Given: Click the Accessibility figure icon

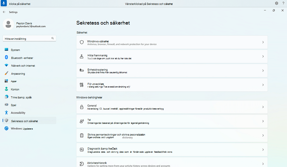Looking at the screenshot, I should tap(6, 112).
